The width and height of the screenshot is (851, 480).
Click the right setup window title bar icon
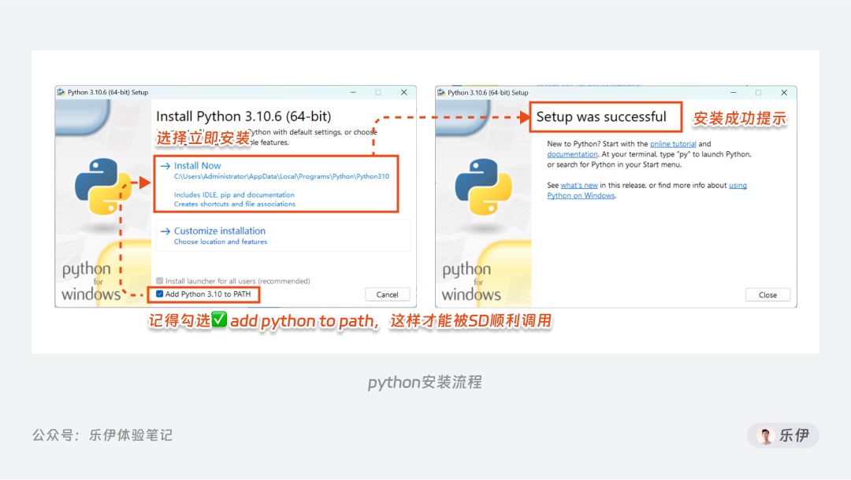click(441, 93)
